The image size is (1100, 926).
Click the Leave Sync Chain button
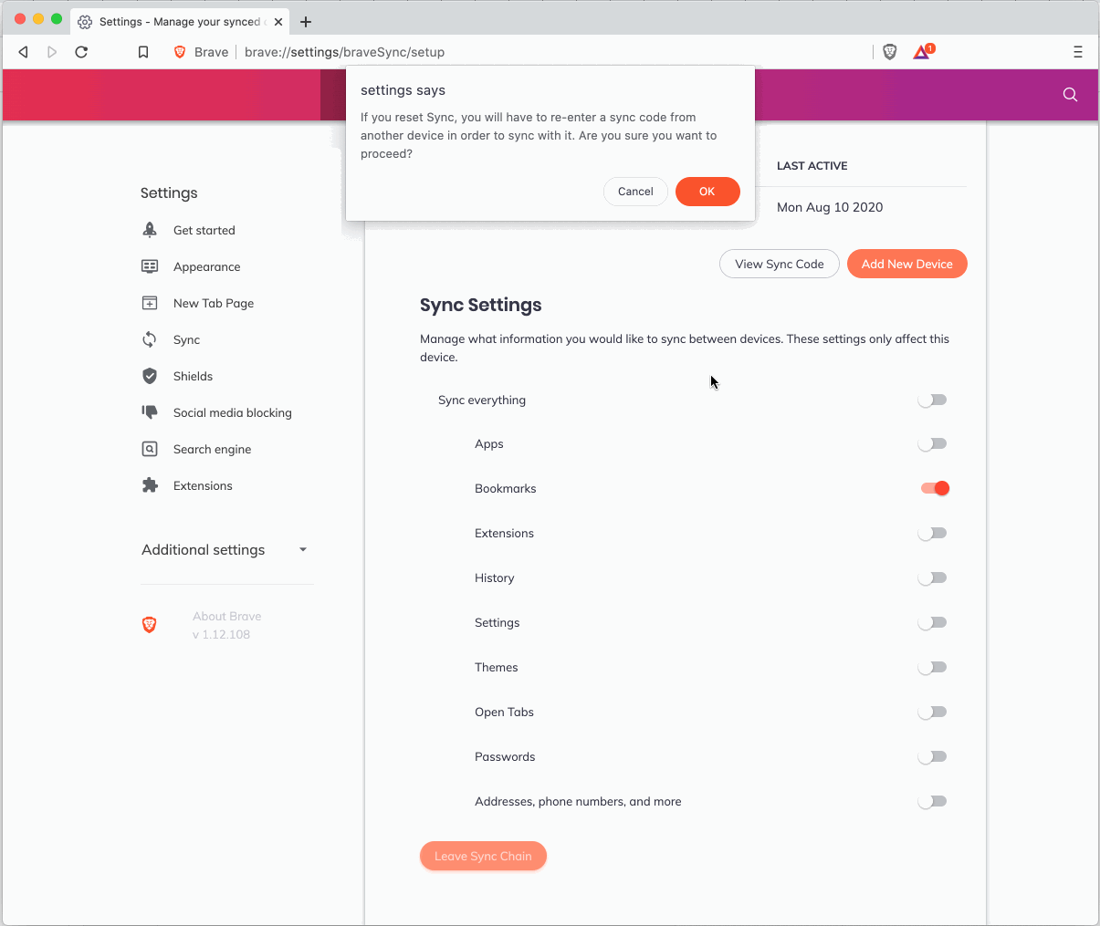pyautogui.click(x=483, y=856)
